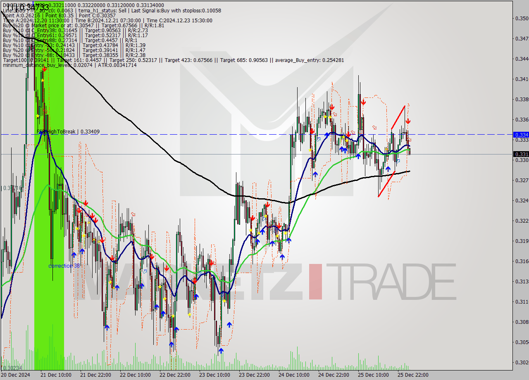Screen dimensions: 529x380
Task: Click the line with Target:0.90563 R/R:2.73
Action: (x=75, y=30)
